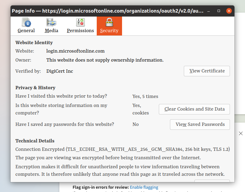The image size is (245, 192).
Task: Select the Security tab label
Action: click(109, 31)
